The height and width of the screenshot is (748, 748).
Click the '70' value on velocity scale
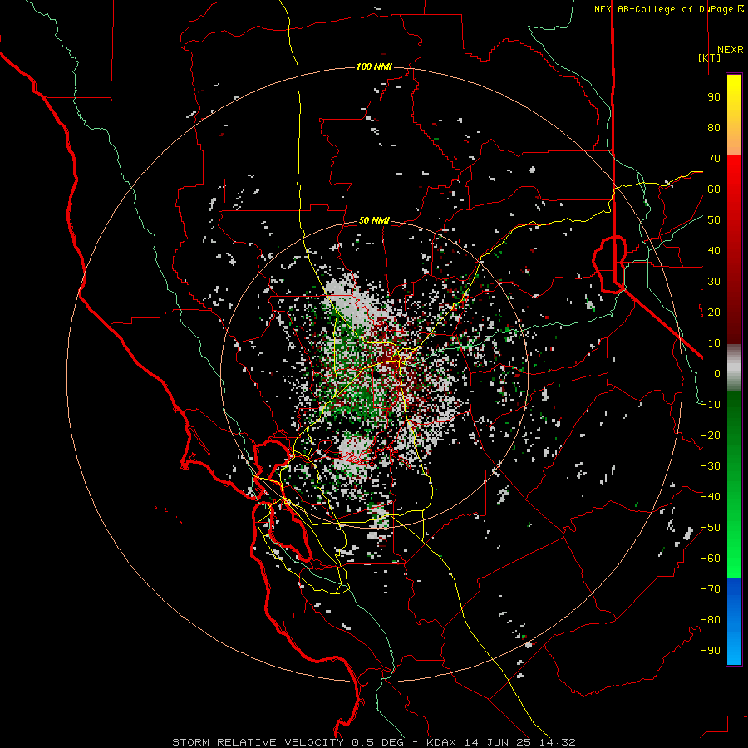(x=714, y=159)
